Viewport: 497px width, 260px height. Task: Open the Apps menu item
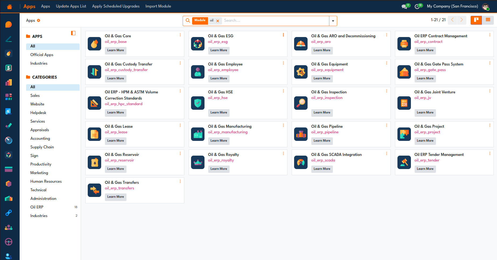click(45, 6)
